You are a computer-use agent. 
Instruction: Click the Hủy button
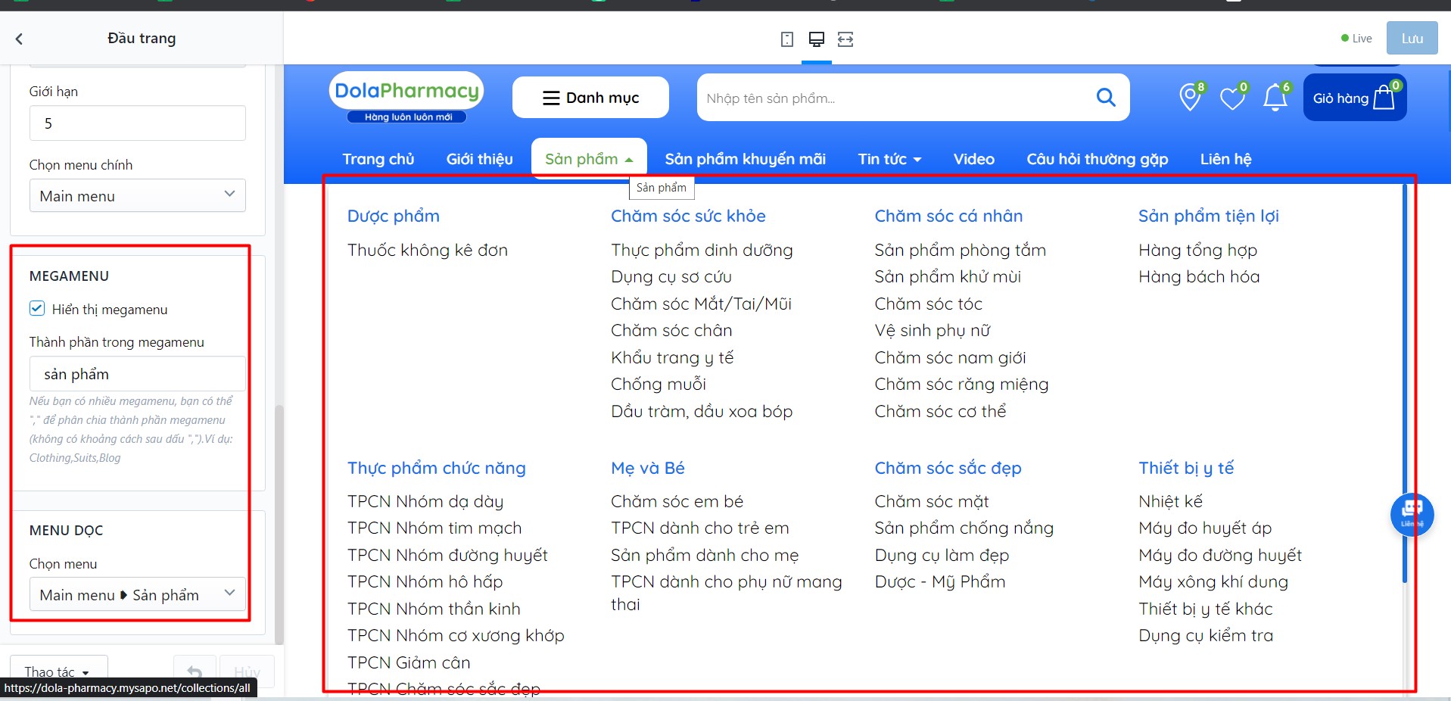click(x=247, y=671)
